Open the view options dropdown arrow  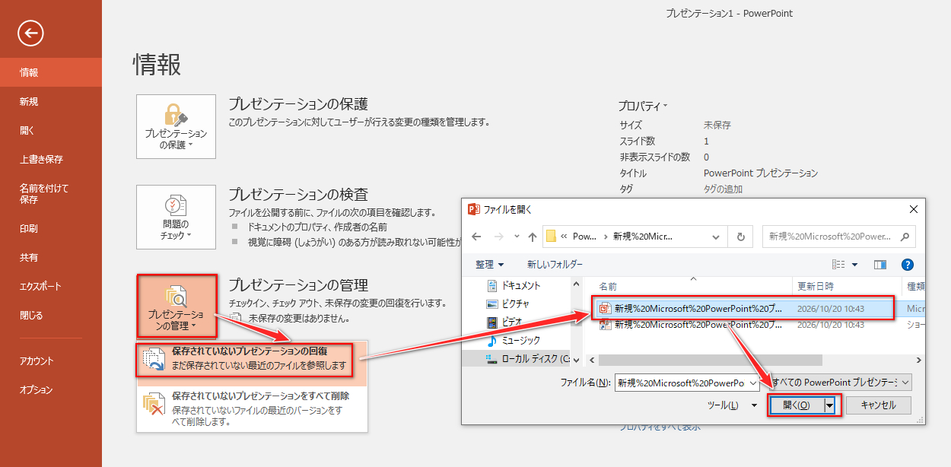coord(854,265)
